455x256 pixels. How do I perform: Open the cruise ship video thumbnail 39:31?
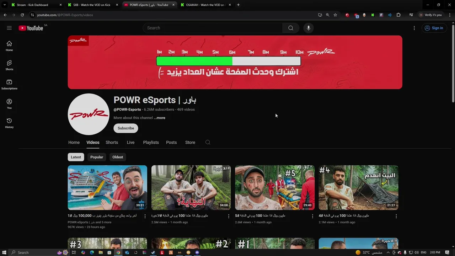pos(107,187)
